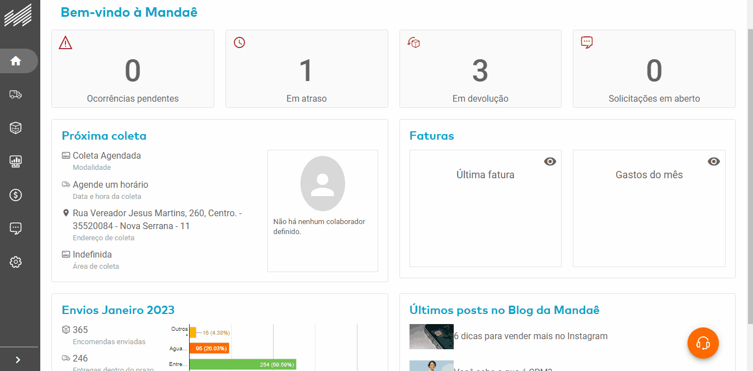
Task: Open the delivery truck sidebar icon
Action: [x=16, y=94]
